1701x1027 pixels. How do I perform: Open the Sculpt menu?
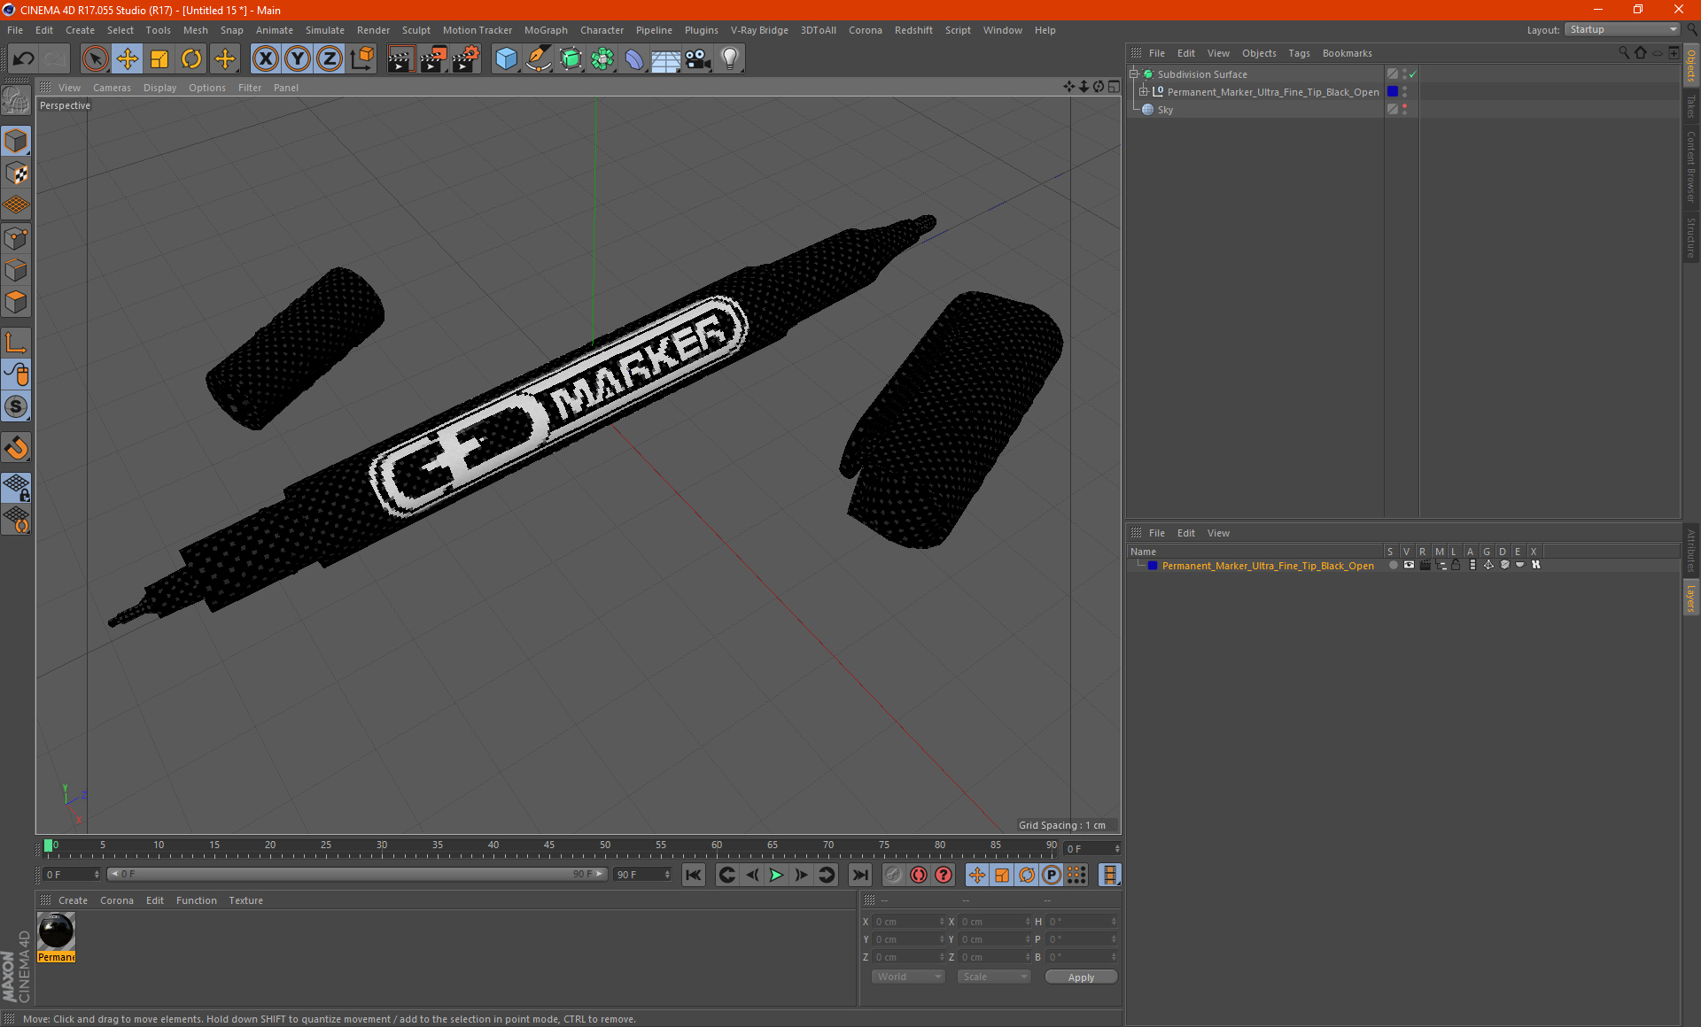pyautogui.click(x=416, y=30)
